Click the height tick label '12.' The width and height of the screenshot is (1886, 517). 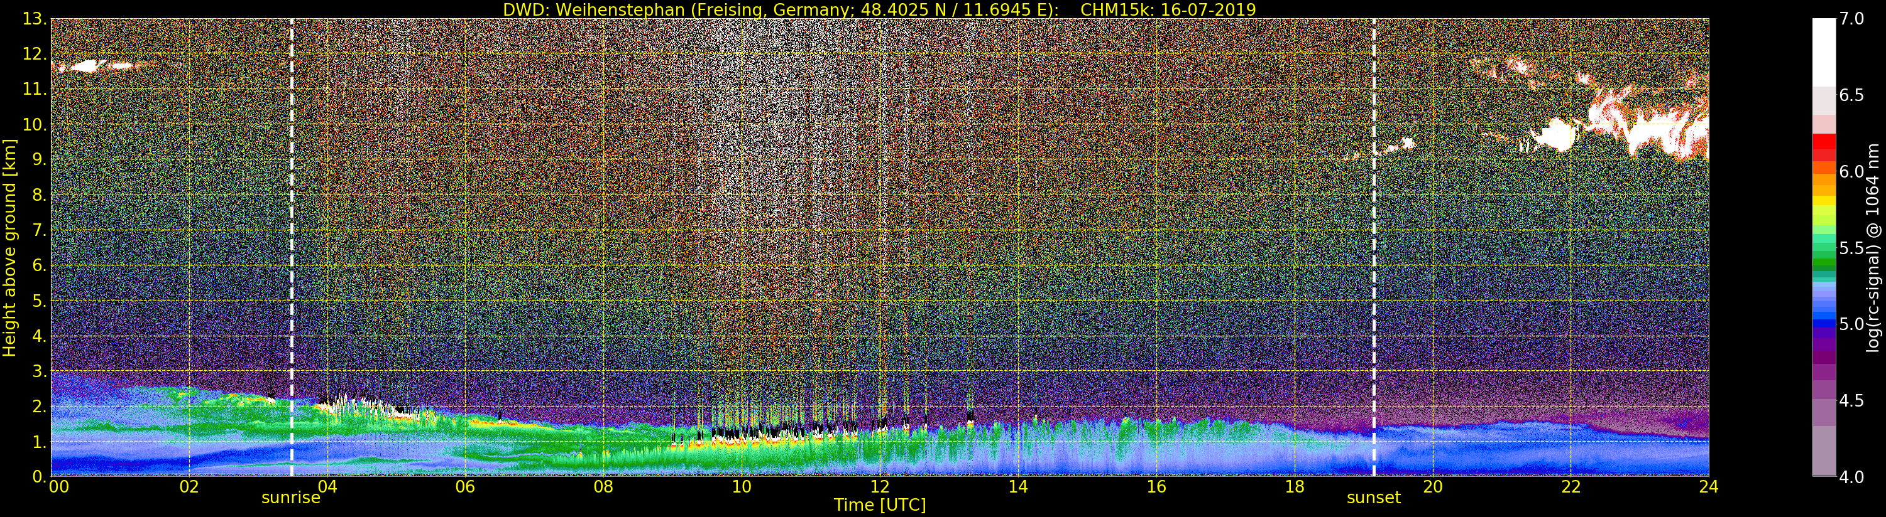35,54
